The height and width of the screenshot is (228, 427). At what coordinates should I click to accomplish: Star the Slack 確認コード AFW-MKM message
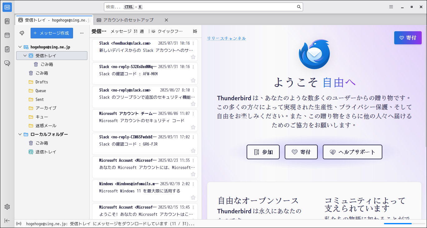[x=193, y=80]
